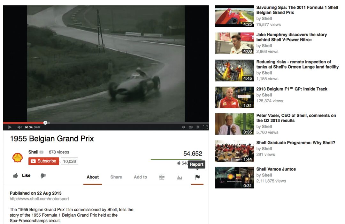Toggle closed captions CC icon
This screenshot has height=224, width=345.
coord(190,127)
